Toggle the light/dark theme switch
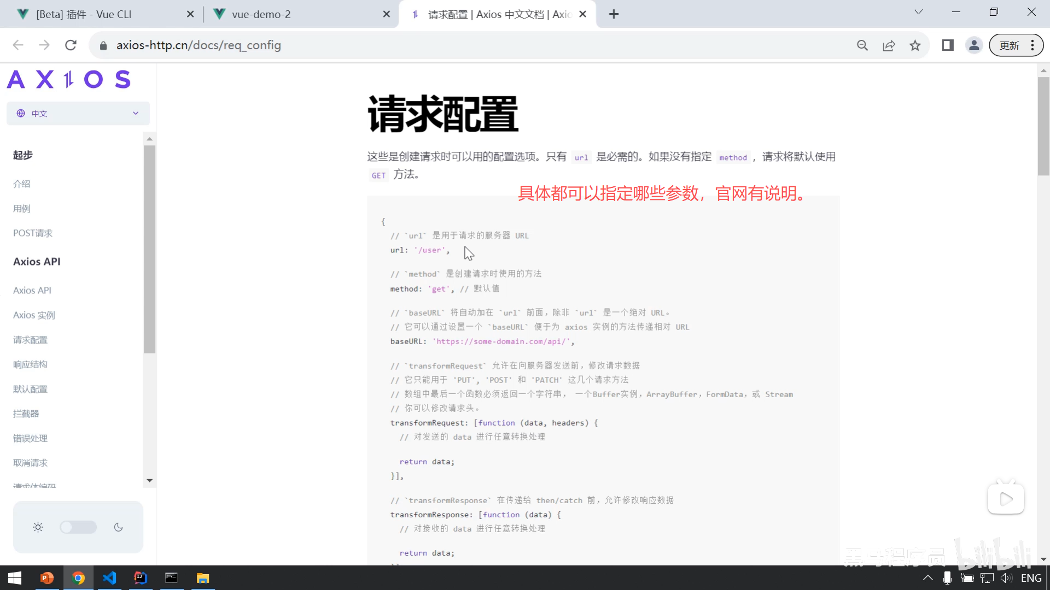The height and width of the screenshot is (590, 1050). 78,527
